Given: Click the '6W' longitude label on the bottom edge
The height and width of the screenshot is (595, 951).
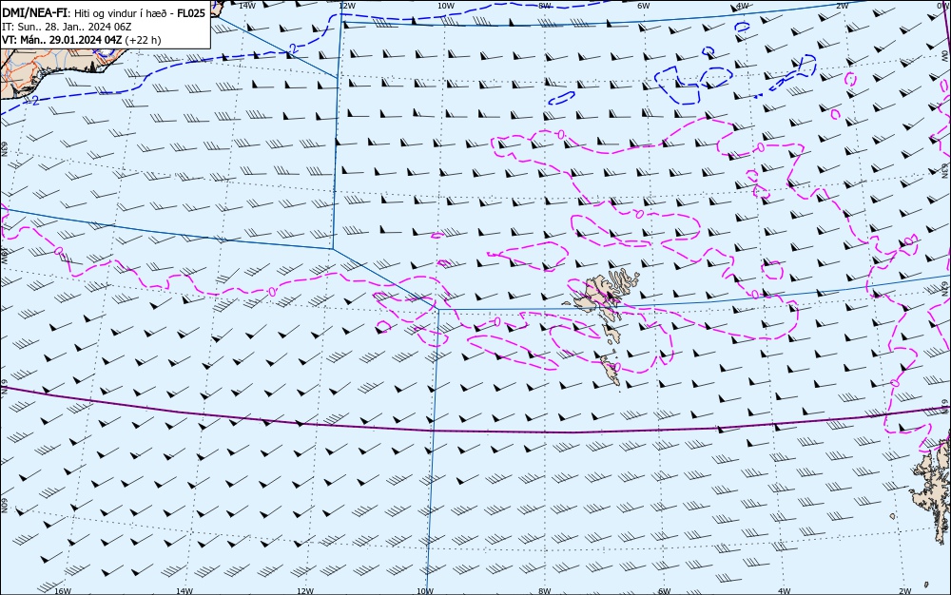Looking at the screenshot, I should point(665,591).
